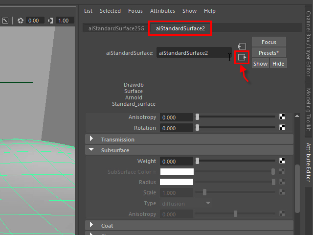Open the Attributes menu
This screenshot has width=313, height=235.
[162, 11]
